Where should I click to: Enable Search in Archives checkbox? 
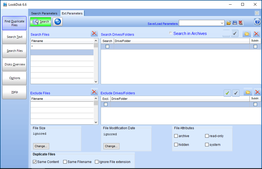coord(170,33)
